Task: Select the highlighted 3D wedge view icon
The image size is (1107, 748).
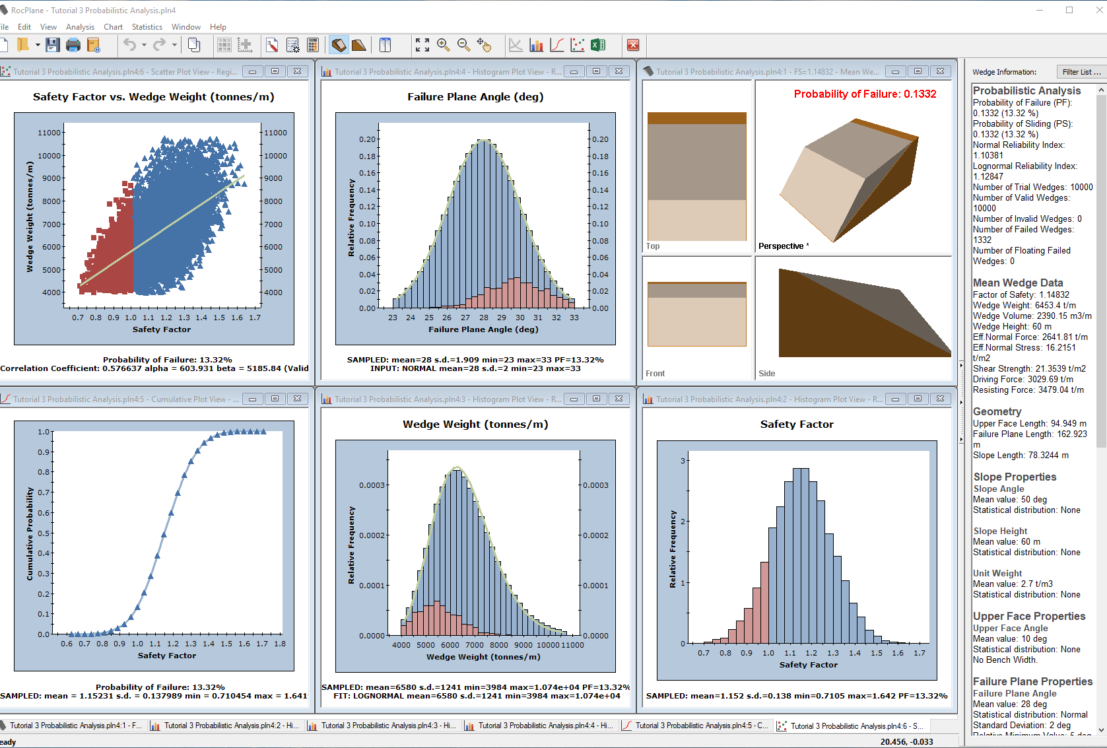Action: [339, 45]
